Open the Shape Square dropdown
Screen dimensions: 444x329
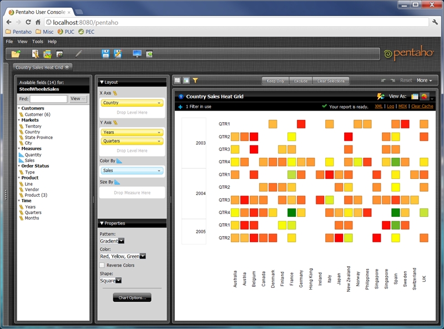tap(119, 281)
